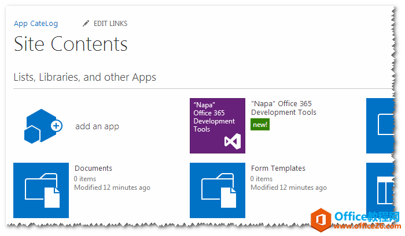Click '0 items' under Form Templates
Viewport: 405px width, 236px height.
tap(262, 178)
